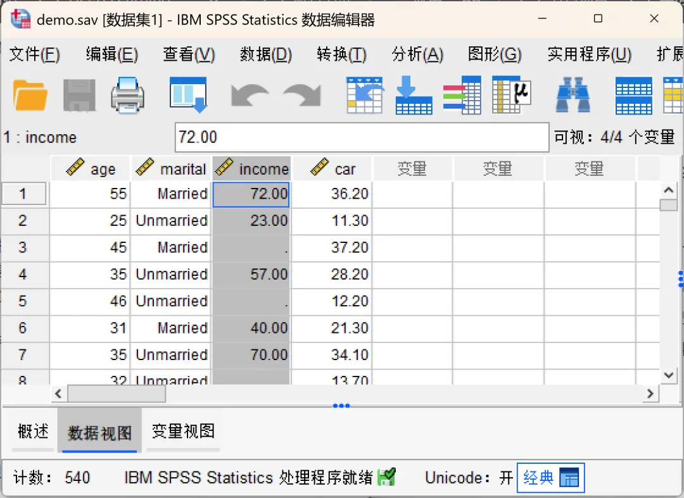Screen dimensions: 684x498
Task: Select marital cell Married in row 6
Action: (170, 328)
